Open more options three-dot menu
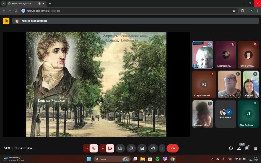 [162, 148]
